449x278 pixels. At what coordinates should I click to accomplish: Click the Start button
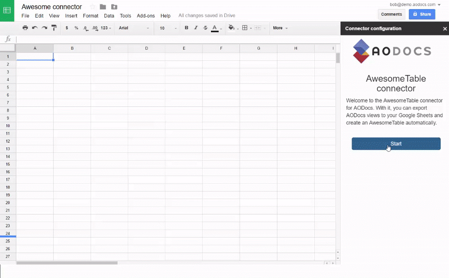tap(396, 143)
